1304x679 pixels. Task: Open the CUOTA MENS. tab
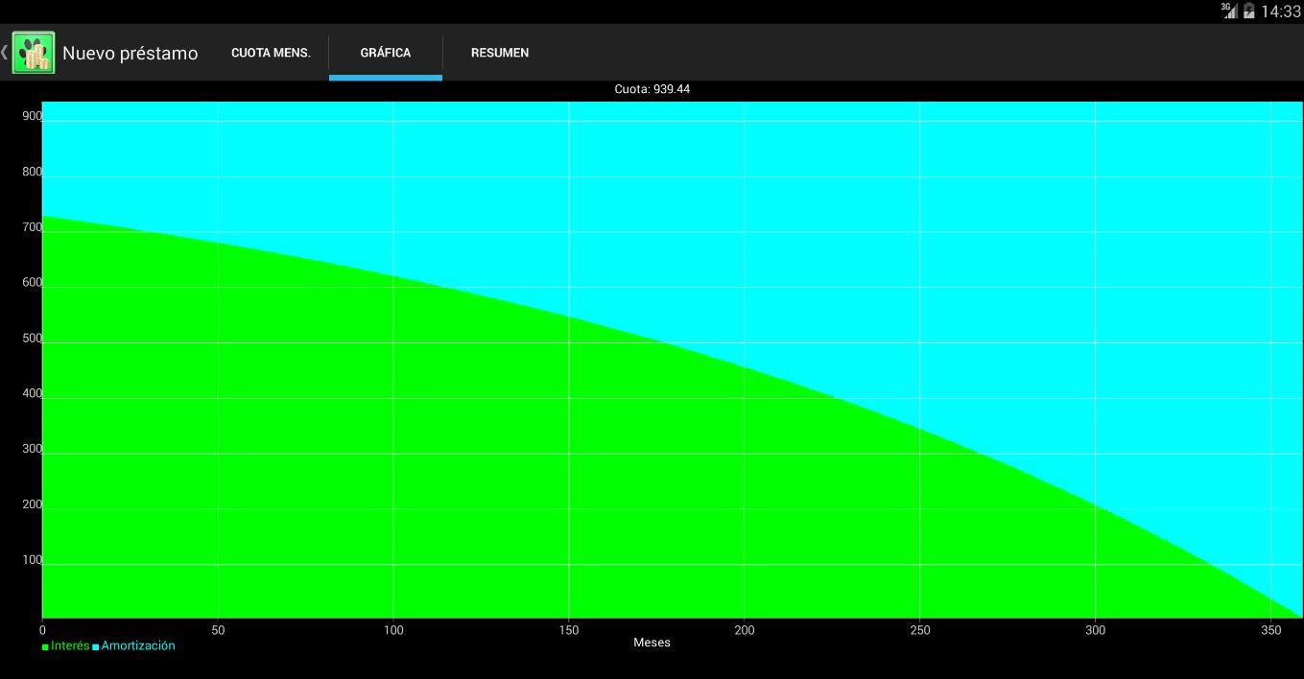[x=271, y=53]
